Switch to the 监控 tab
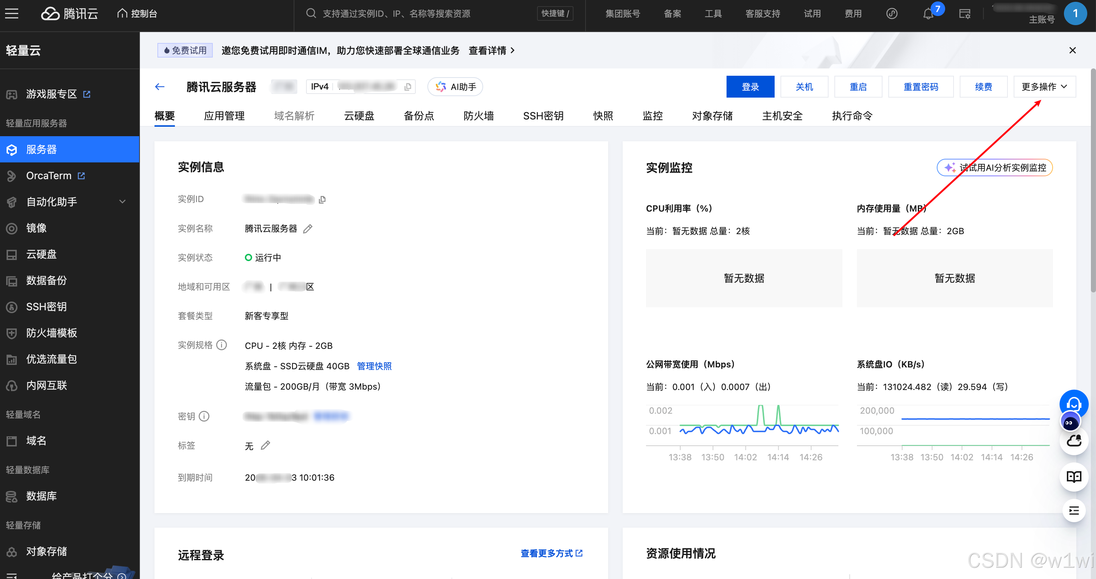 [x=653, y=116]
